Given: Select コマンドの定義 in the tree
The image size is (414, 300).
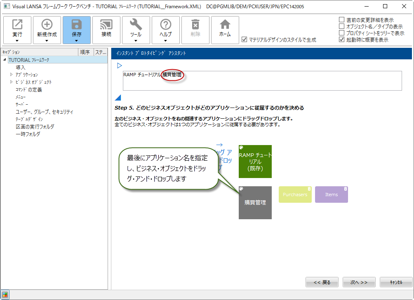Looking at the screenshot, I should tap(28, 90).
